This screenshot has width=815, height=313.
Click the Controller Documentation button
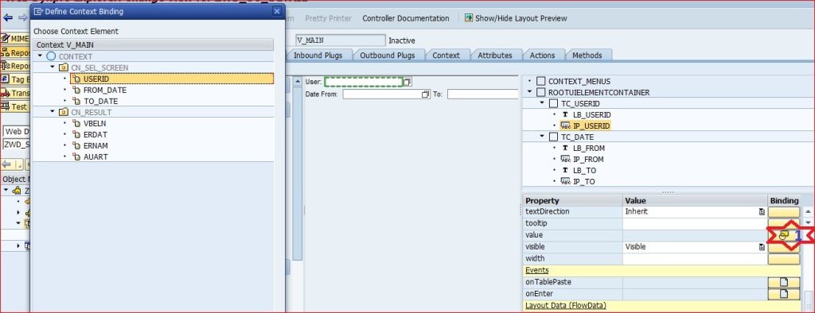(405, 18)
